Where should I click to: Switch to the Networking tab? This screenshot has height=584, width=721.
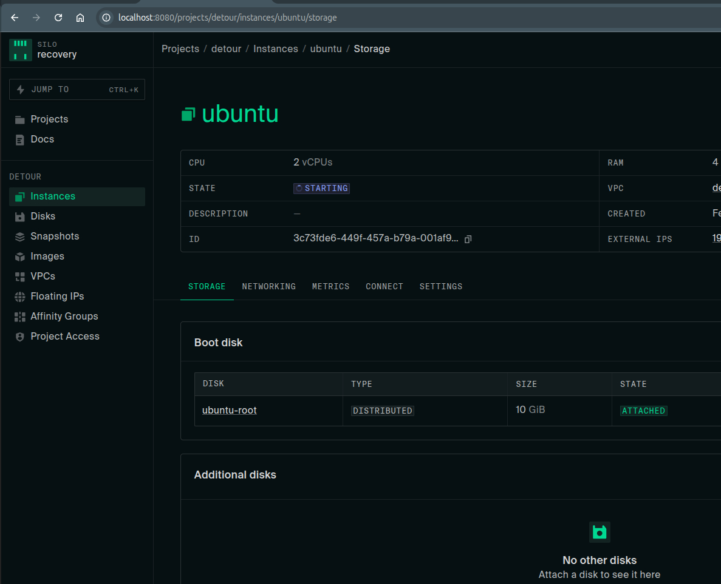coord(268,286)
